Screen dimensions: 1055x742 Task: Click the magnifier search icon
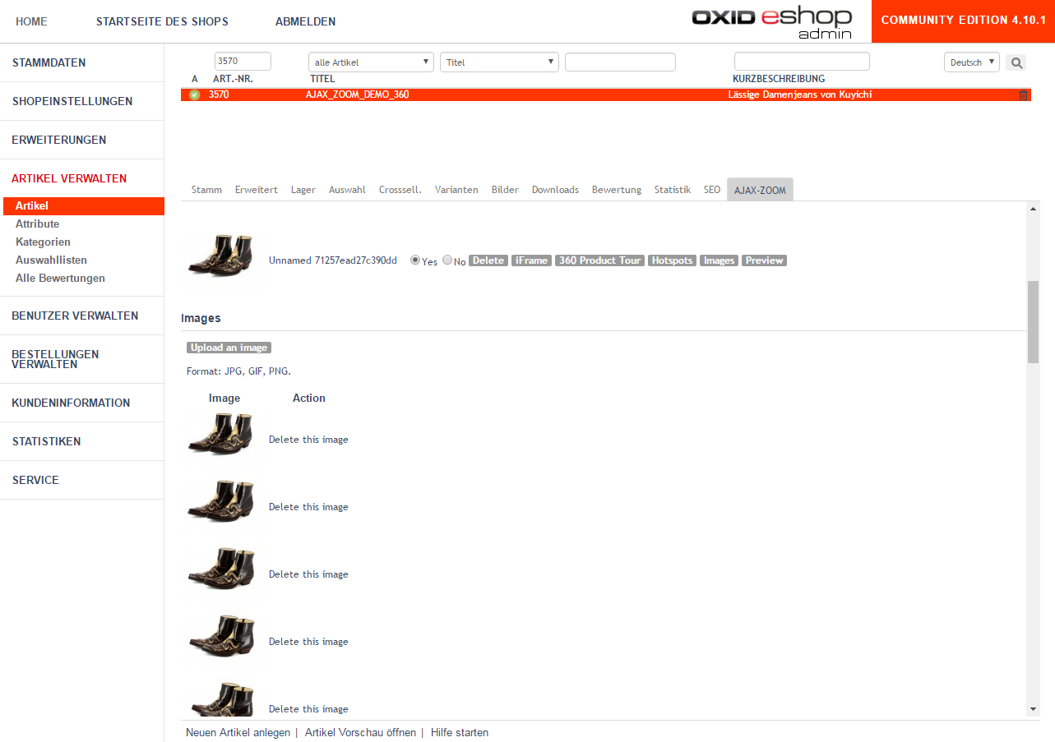pos(1016,62)
